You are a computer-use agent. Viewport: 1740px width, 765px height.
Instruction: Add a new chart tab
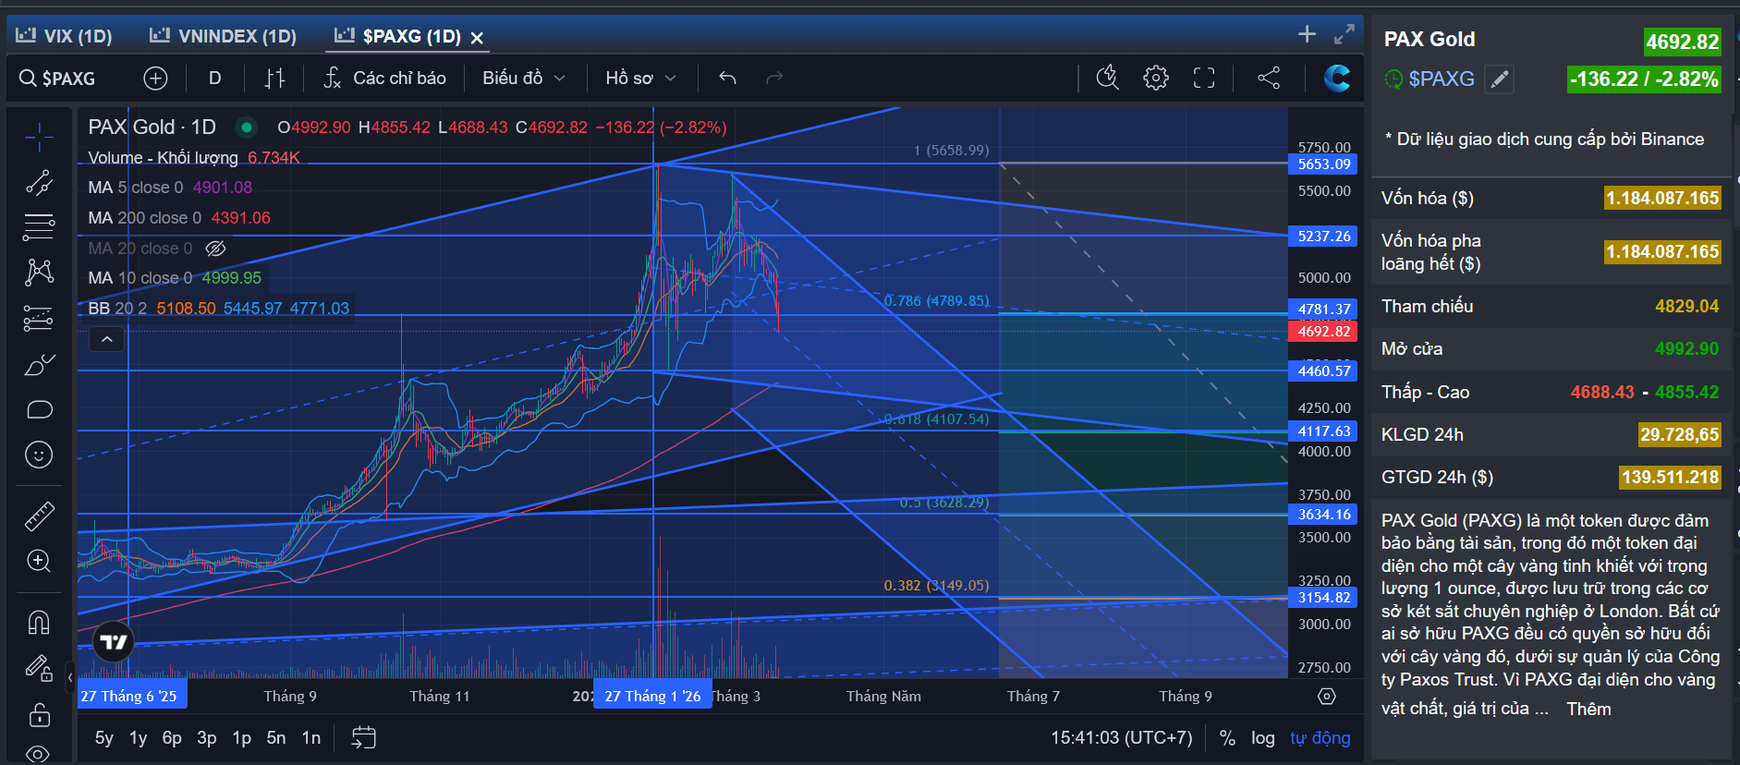1307,34
